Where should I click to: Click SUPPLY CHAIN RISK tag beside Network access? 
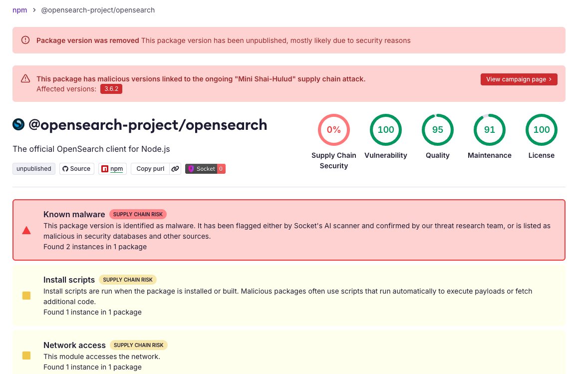click(138, 345)
